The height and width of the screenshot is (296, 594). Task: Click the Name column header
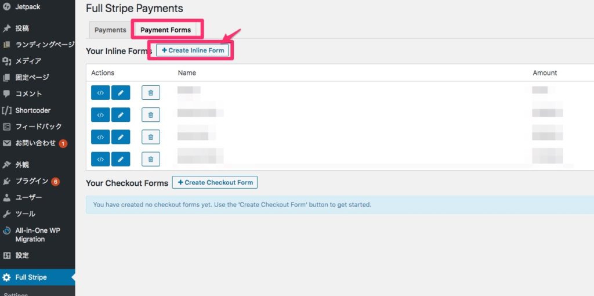pyautogui.click(x=187, y=73)
